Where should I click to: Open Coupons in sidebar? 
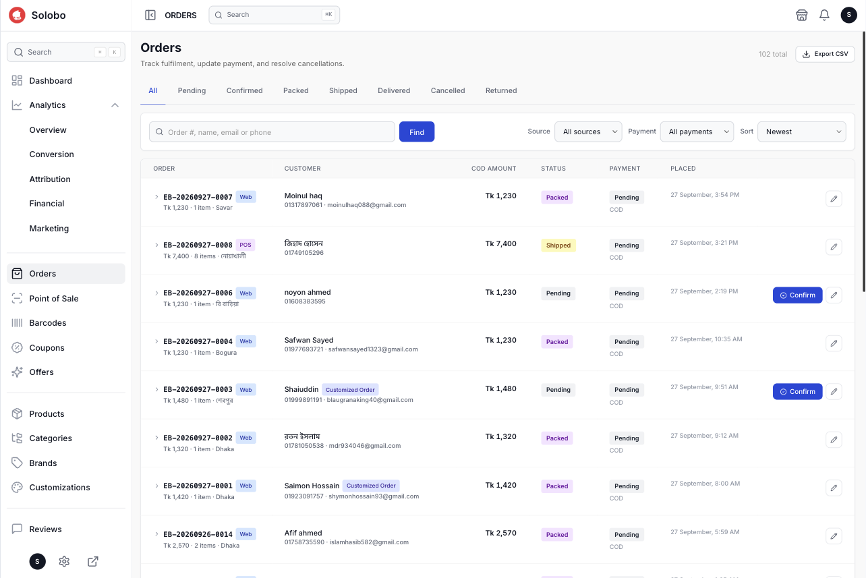pyautogui.click(x=66, y=347)
